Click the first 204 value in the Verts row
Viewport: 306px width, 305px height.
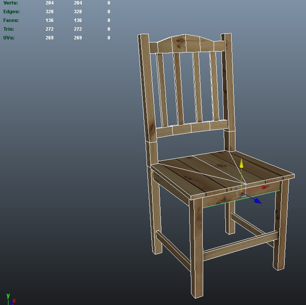tap(50, 3)
